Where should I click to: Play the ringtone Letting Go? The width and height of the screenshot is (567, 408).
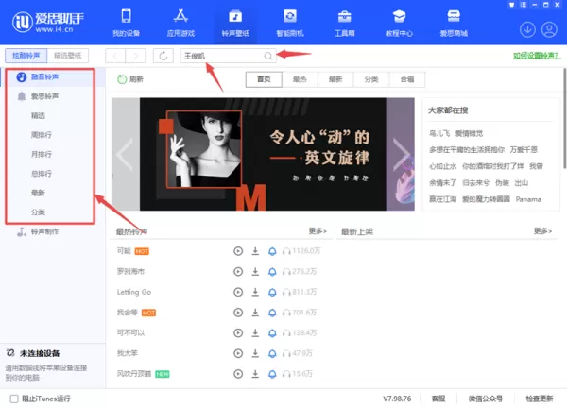238,292
